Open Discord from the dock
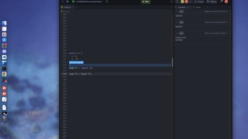The image size is (248, 139). click(x=4, y=51)
